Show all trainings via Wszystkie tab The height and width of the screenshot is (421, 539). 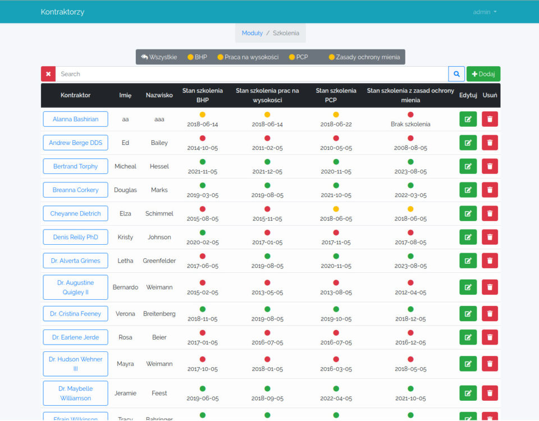(x=159, y=57)
